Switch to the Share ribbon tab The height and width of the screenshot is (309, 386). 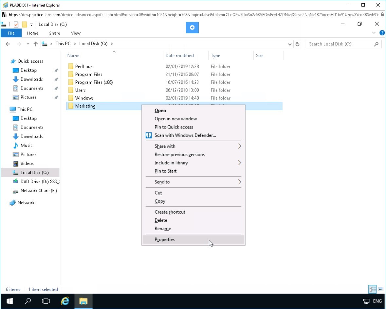tap(55, 33)
